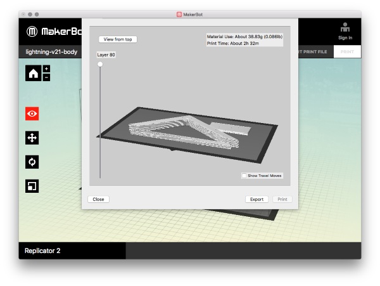Click the Export button
Screen dimensions: 380x286
[256, 199]
